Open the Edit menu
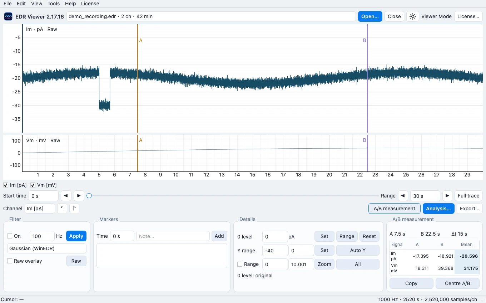The image size is (486, 303). click(21, 4)
